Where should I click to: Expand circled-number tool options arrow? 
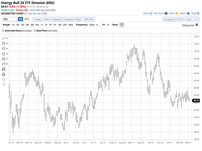pyautogui.click(x=7, y=59)
